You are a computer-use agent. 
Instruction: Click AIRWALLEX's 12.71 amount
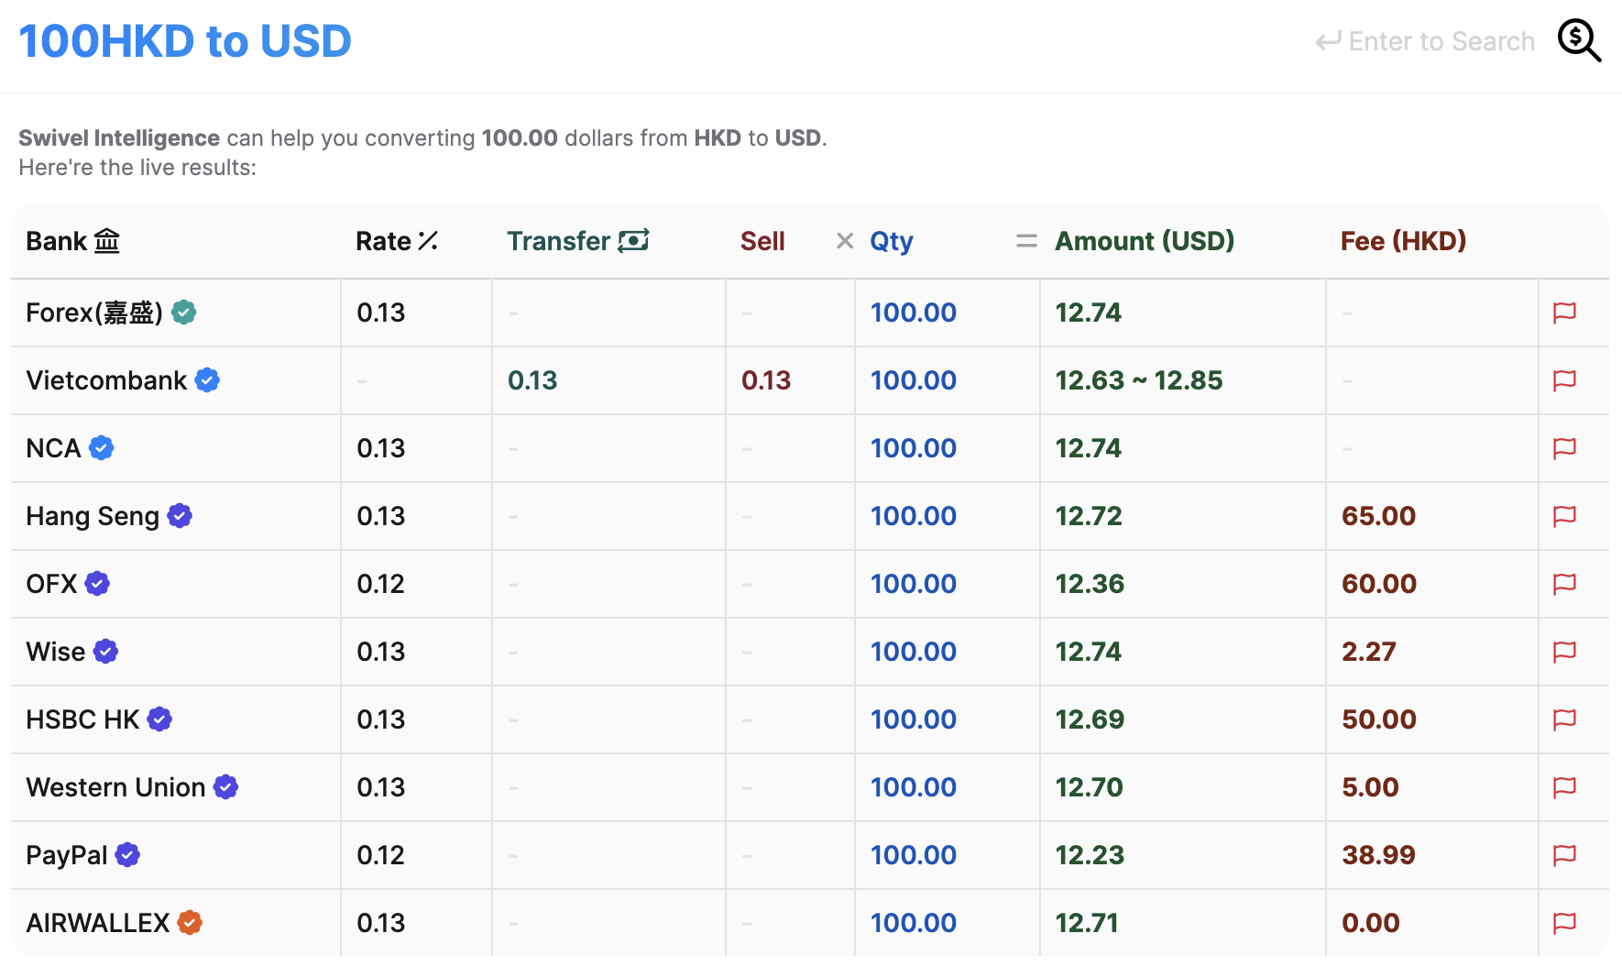coord(1087,923)
